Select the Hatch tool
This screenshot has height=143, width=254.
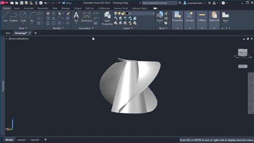39,23
